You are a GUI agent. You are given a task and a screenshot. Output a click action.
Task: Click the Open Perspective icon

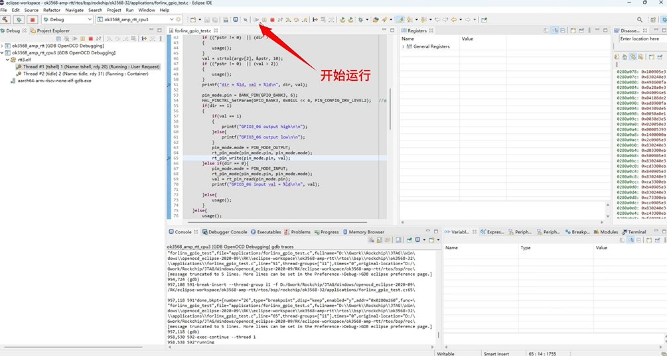[653, 19]
